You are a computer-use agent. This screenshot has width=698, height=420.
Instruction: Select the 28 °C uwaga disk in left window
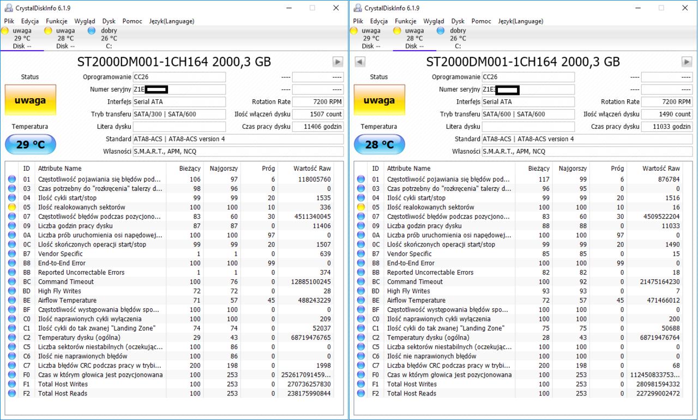(65, 38)
